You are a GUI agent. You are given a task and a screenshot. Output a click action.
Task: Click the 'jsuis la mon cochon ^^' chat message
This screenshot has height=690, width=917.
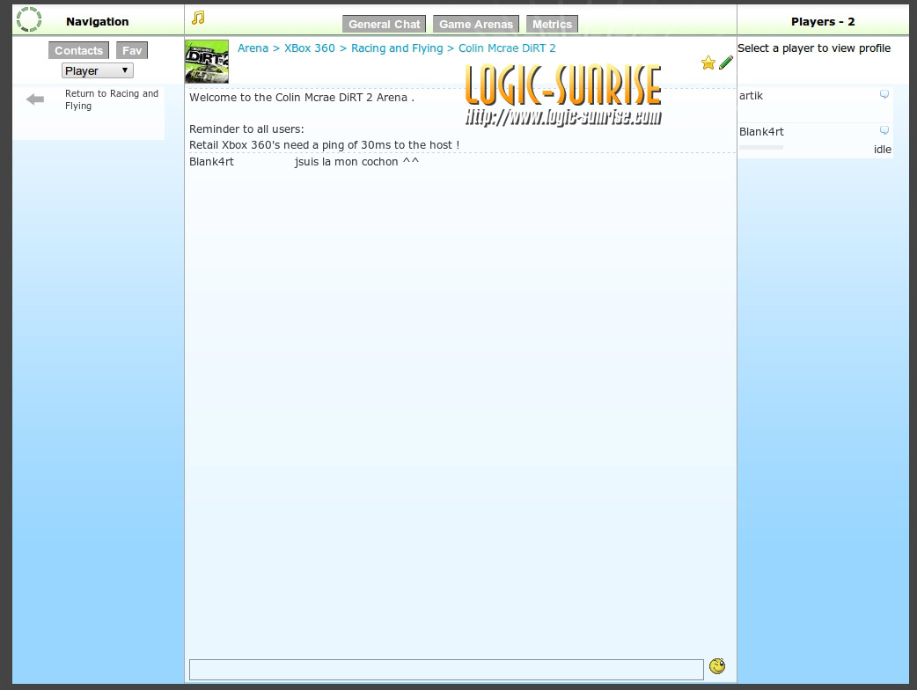tap(356, 161)
